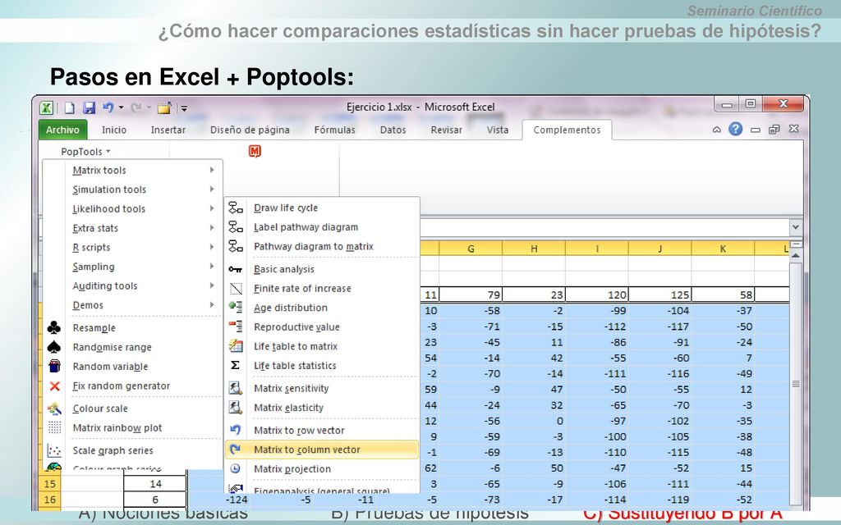
Task: Switch to the Insertar ribbon tab
Action: 168,130
